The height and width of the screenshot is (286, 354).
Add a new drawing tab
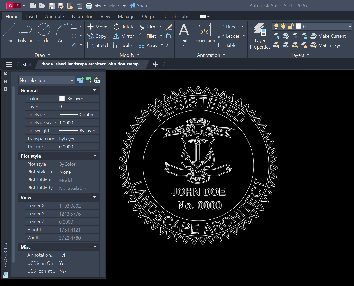click(155, 64)
